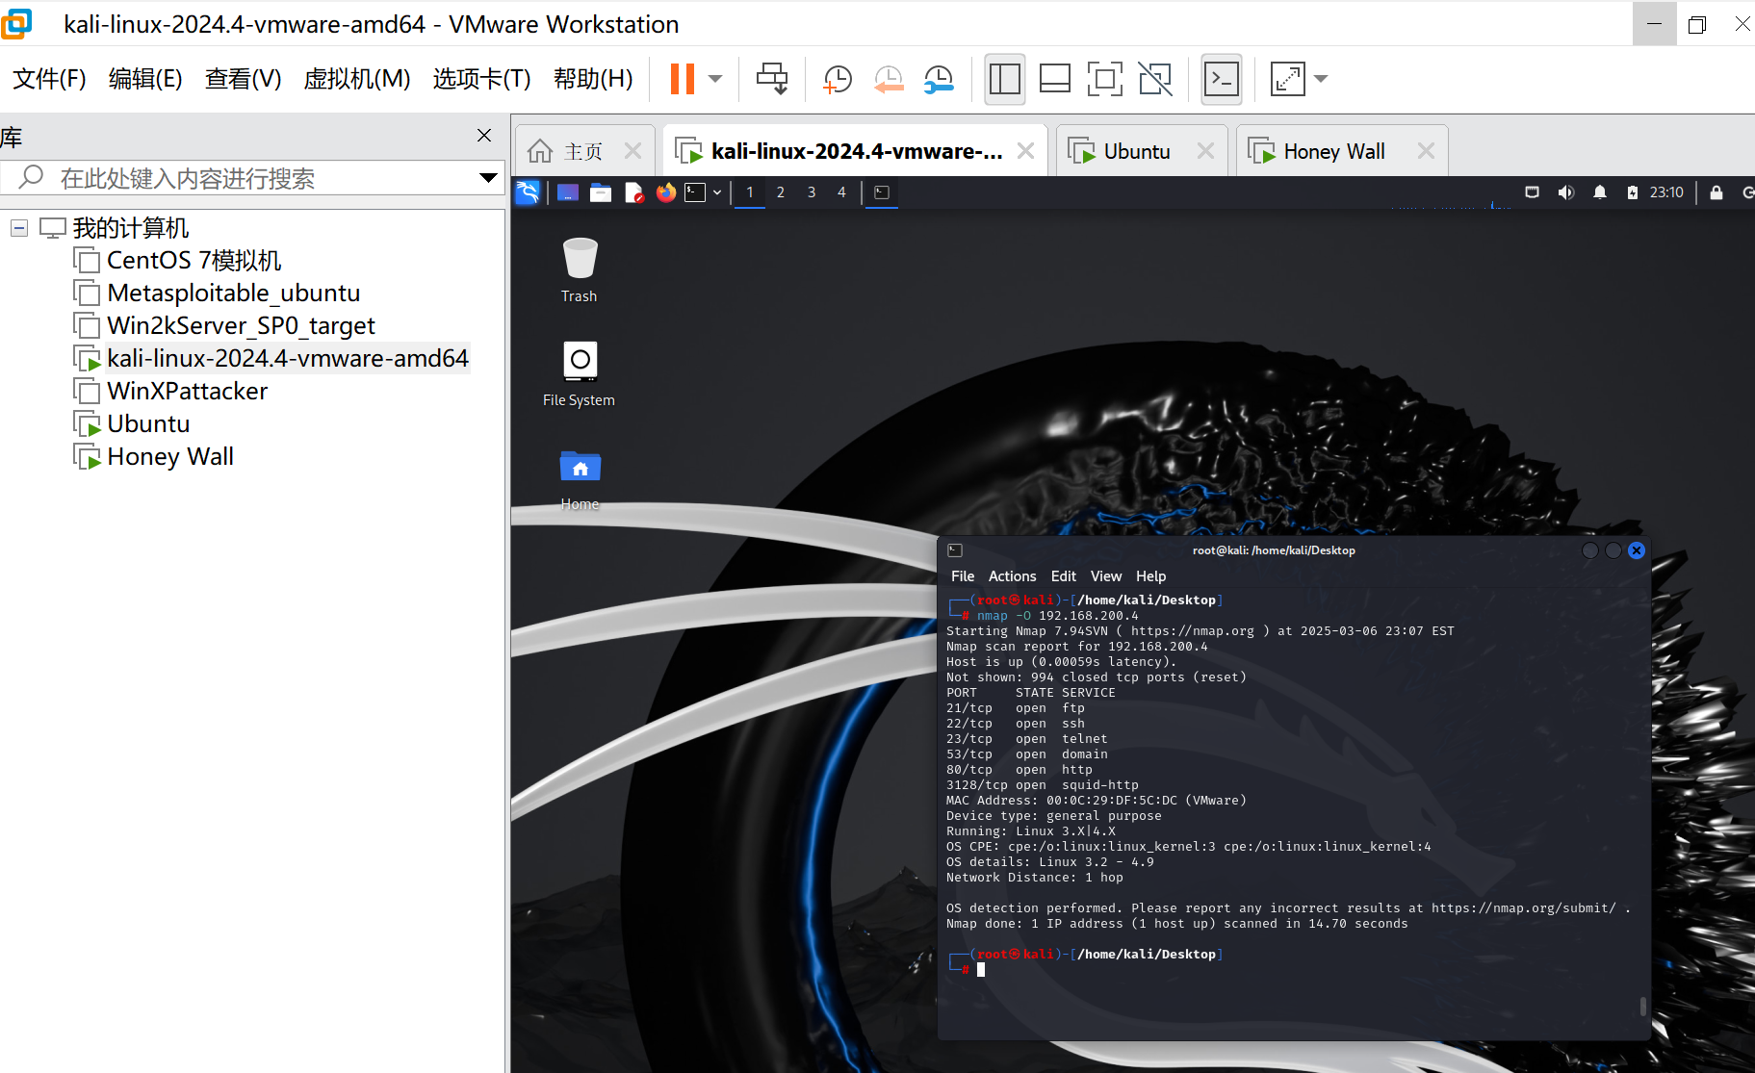Open the console view icon
The image size is (1755, 1073).
(1222, 79)
